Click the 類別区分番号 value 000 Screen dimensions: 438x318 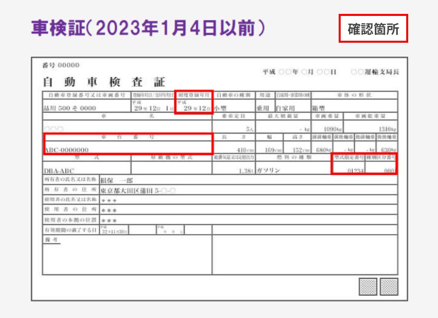389,170
